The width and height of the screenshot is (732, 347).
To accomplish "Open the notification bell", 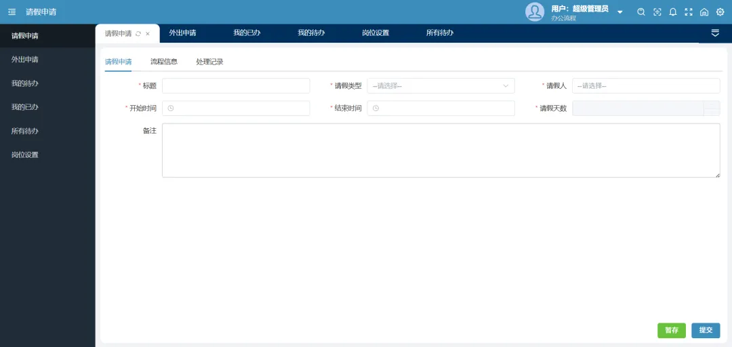I will 673,12.
